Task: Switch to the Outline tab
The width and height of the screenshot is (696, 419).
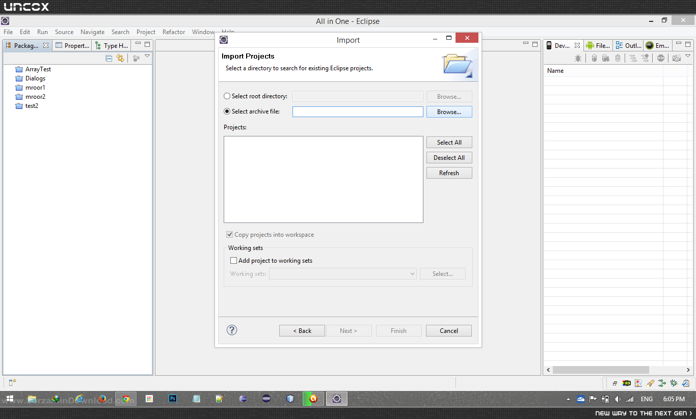Action: click(628, 46)
